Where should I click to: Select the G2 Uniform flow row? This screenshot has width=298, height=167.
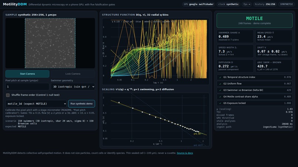click(x=254, y=84)
